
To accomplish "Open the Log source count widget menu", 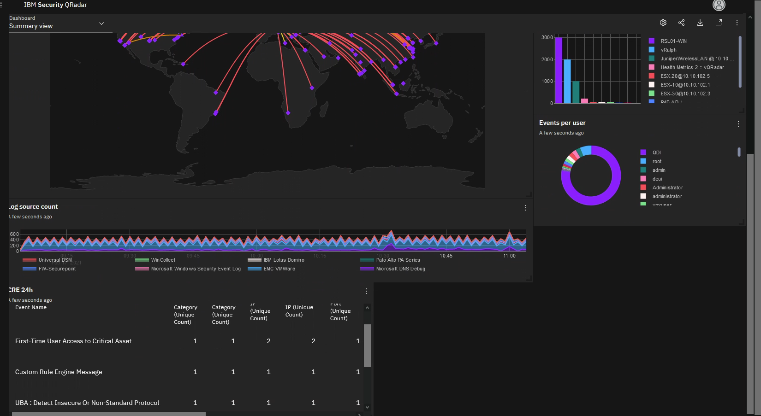I will [x=526, y=208].
